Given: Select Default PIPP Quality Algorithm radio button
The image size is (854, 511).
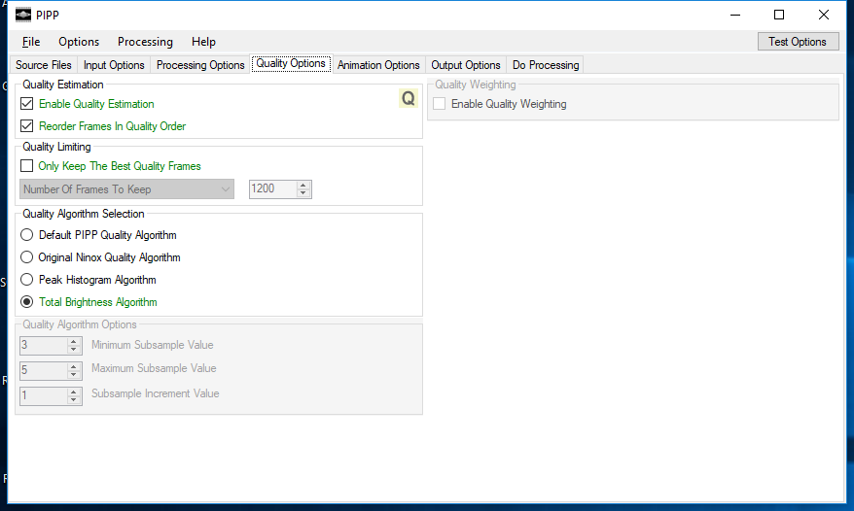Looking at the screenshot, I should coord(26,234).
